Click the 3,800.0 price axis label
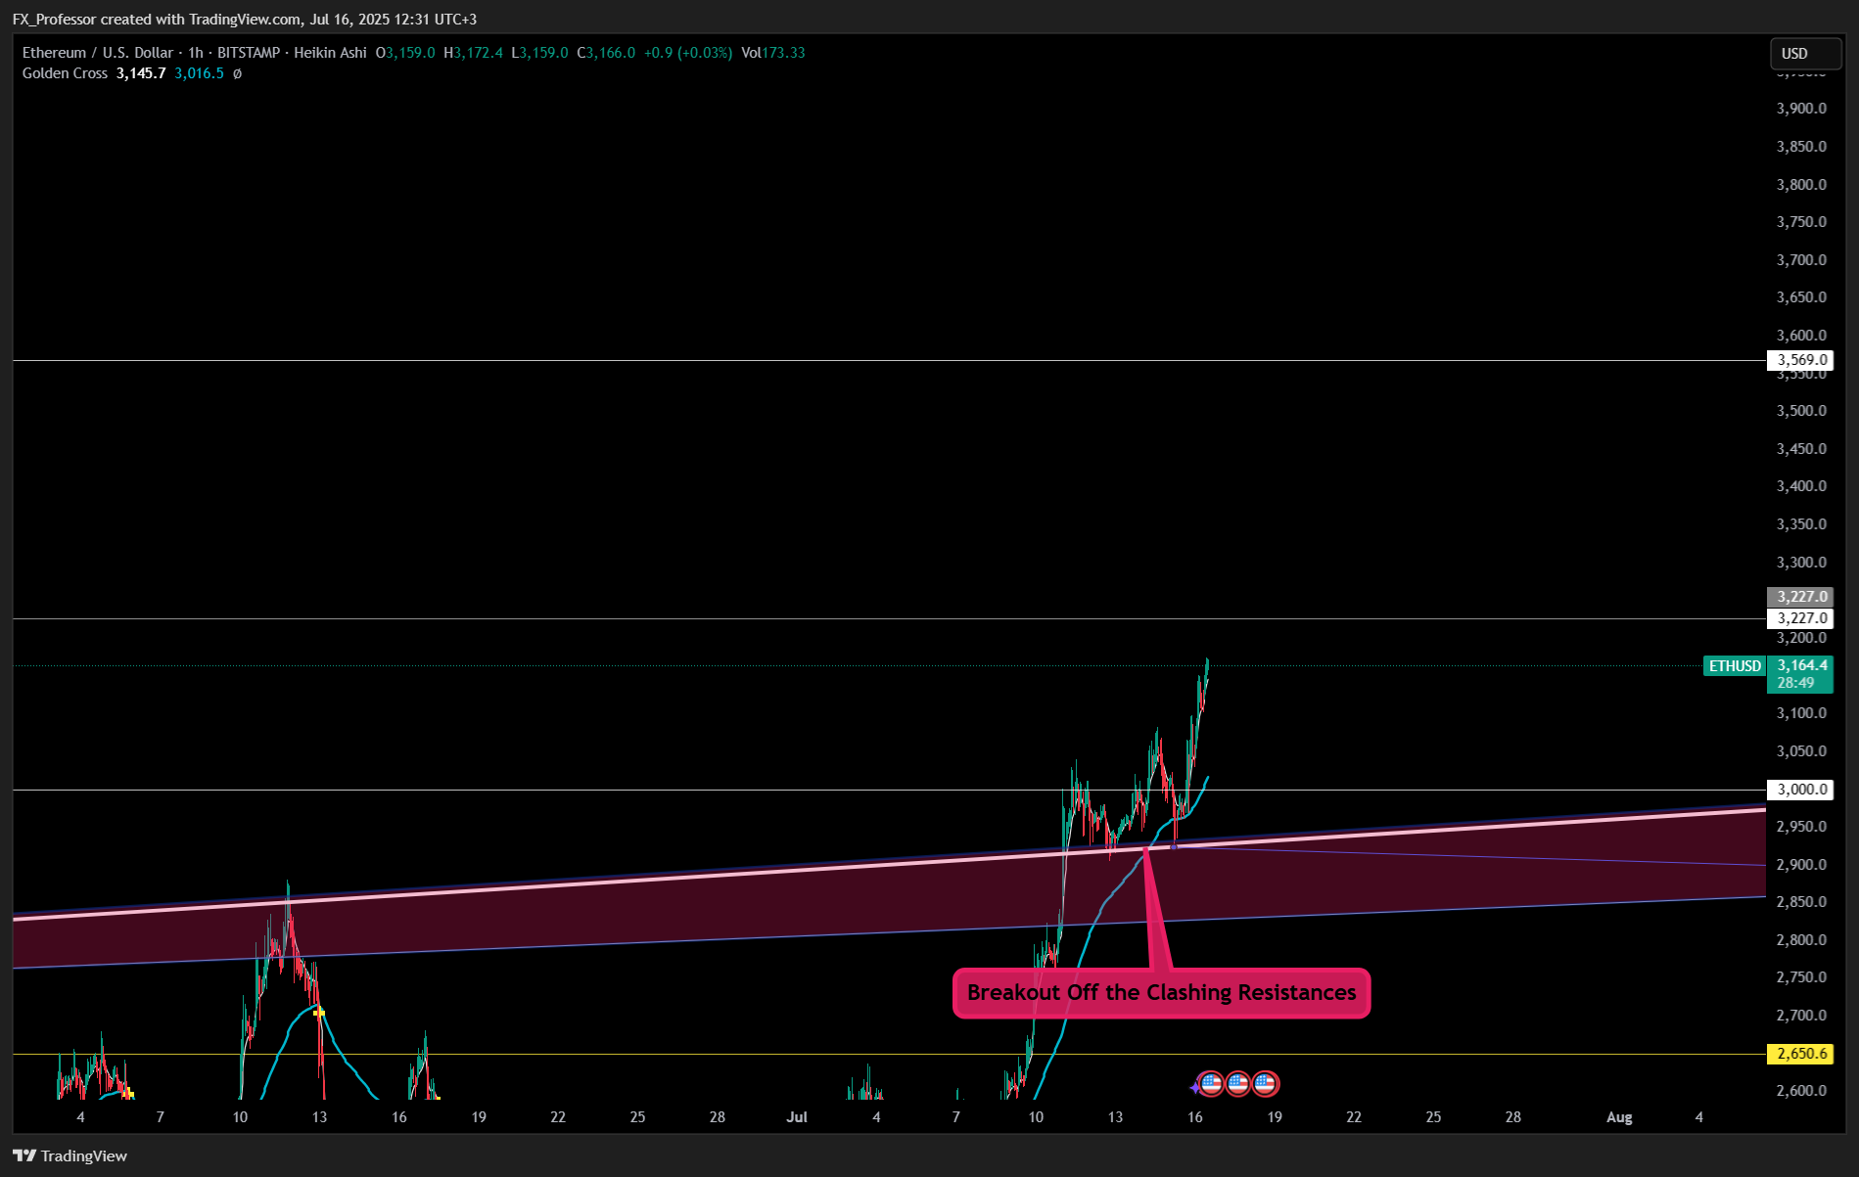The image size is (1859, 1177). (x=1802, y=184)
